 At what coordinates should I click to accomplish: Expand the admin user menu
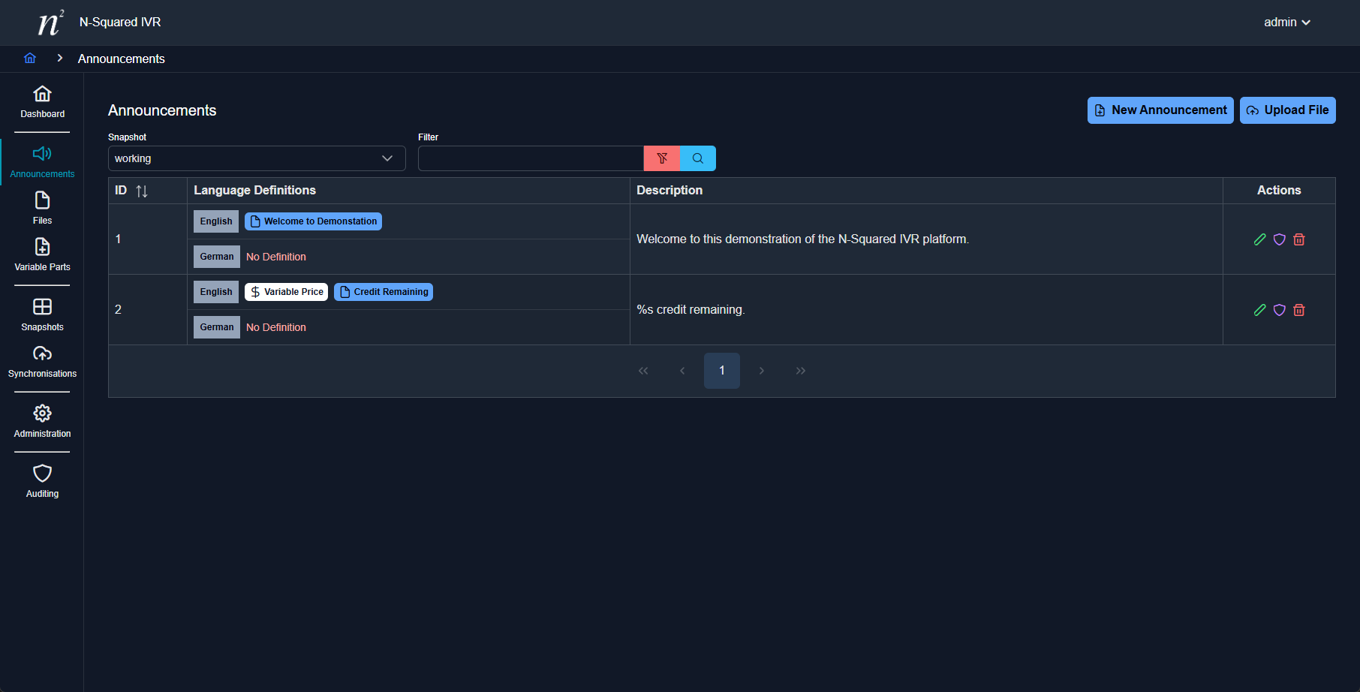click(x=1286, y=23)
